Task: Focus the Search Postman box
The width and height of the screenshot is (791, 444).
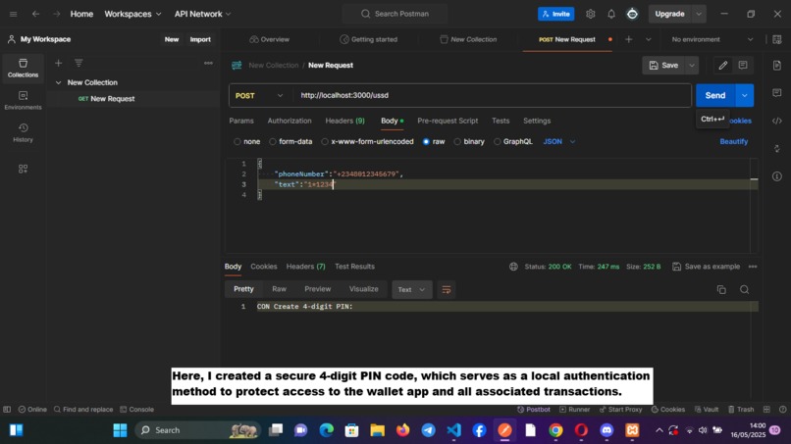Action: pos(395,14)
